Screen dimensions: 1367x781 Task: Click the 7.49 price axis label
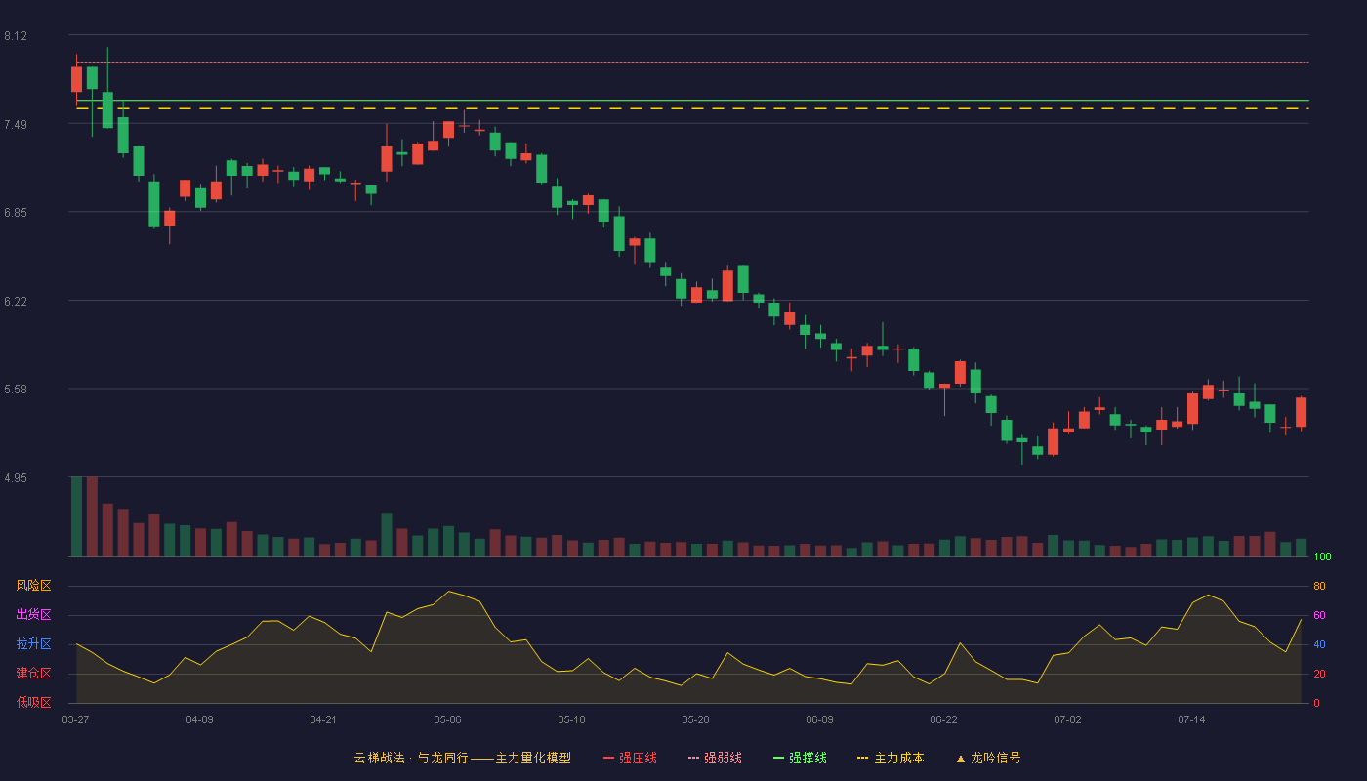[x=16, y=125]
